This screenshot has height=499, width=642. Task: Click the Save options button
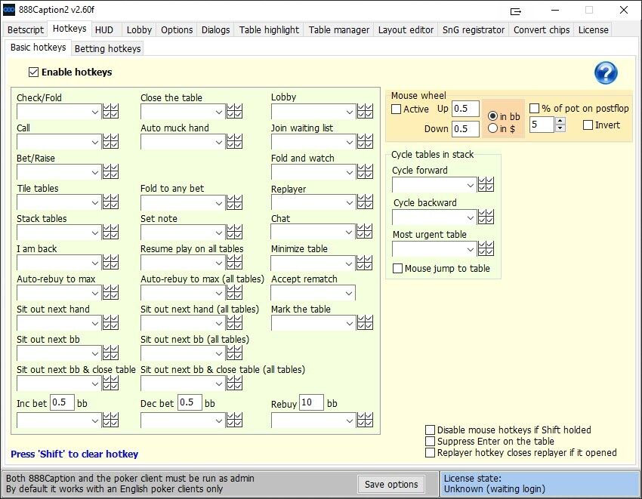point(391,484)
